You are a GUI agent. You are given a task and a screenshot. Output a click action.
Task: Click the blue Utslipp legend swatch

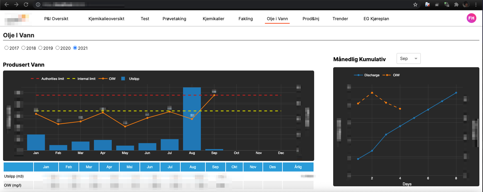pos(123,79)
